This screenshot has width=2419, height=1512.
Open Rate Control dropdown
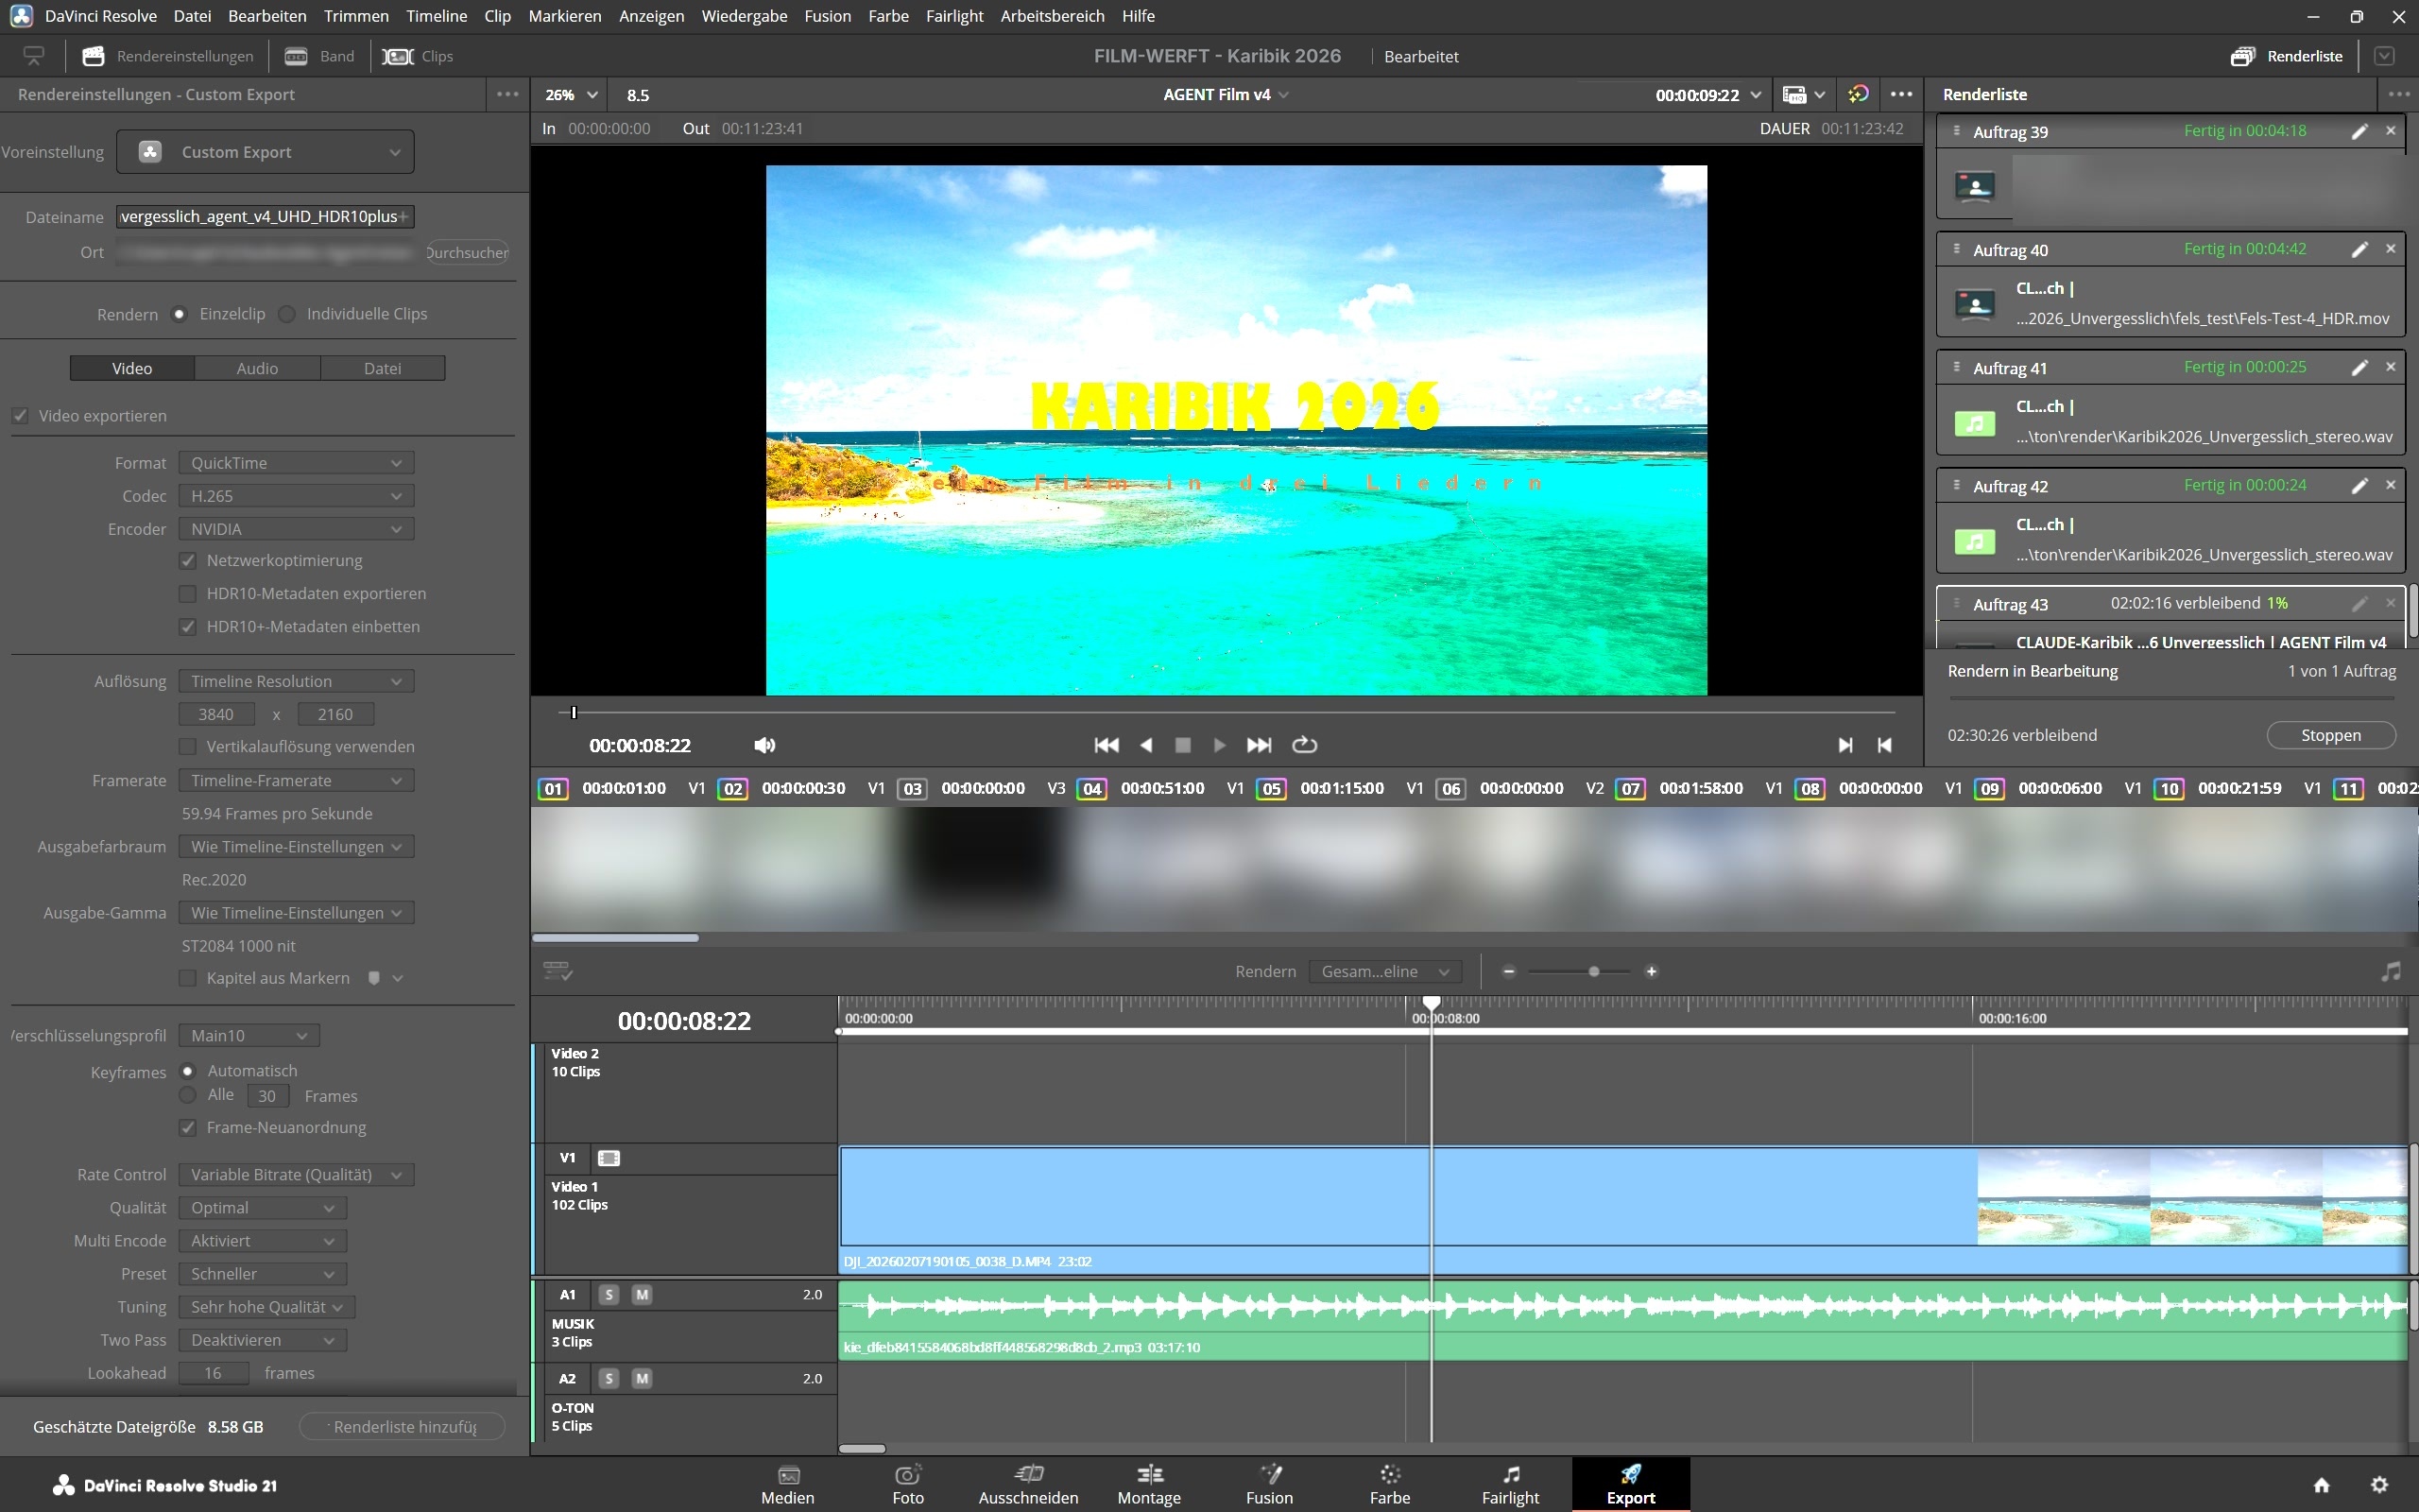(x=296, y=1175)
